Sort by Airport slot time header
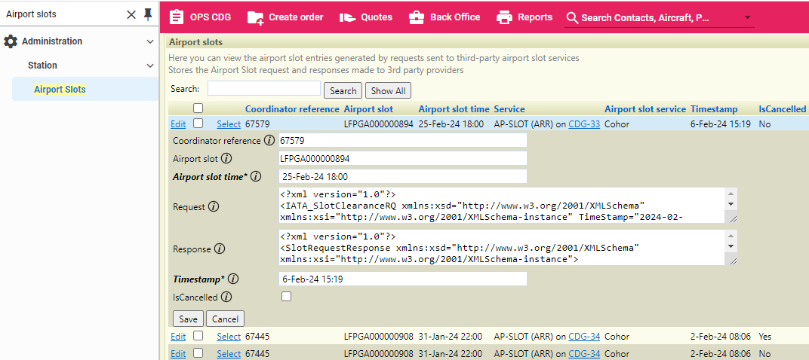 [x=454, y=109]
